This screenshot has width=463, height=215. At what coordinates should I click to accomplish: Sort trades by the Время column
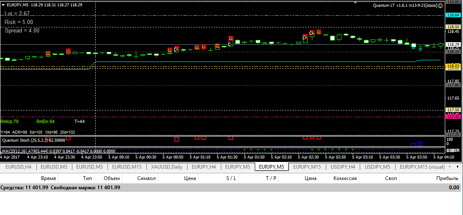tap(29, 178)
